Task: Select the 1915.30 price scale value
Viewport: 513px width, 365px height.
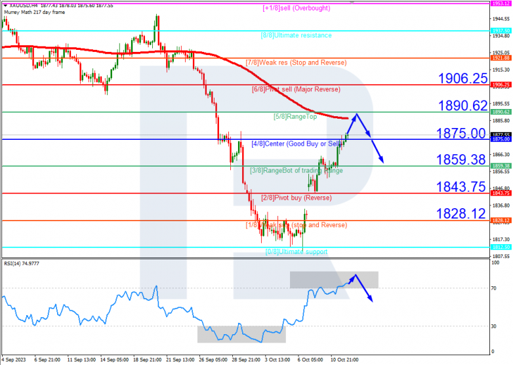Action: pyautogui.click(x=501, y=70)
